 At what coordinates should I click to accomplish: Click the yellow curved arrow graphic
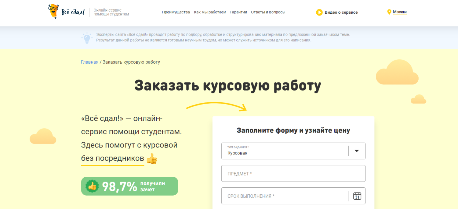(216, 106)
